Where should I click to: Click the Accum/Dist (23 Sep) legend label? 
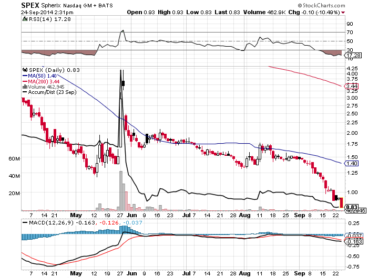(50, 92)
